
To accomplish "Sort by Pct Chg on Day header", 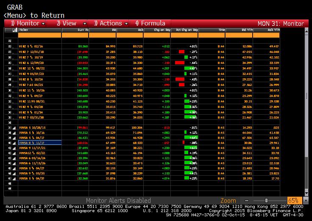I will [184, 30].
